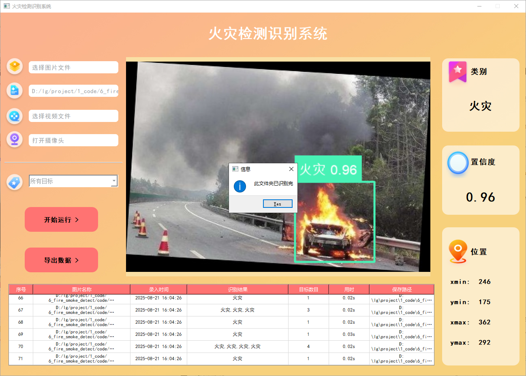Viewport: 526px width, 376px height.
Task: Click the 录入时间 column header
Action: coord(158,289)
